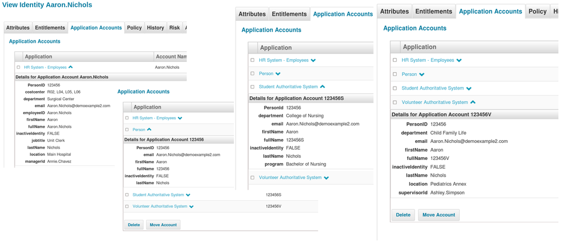Open the History tab
Screen dimensions: 562x242
point(155,28)
